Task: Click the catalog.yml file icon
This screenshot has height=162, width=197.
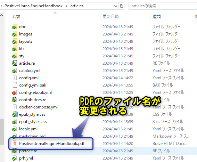Action: click(x=15, y=71)
